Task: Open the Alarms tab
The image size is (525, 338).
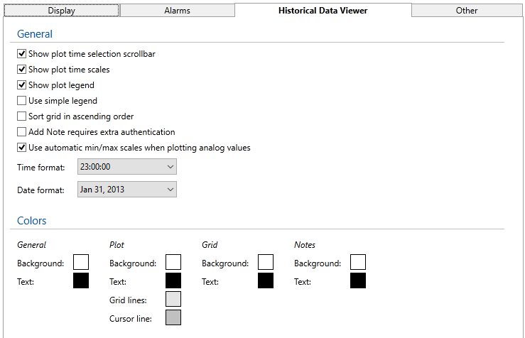Action: [x=177, y=11]
